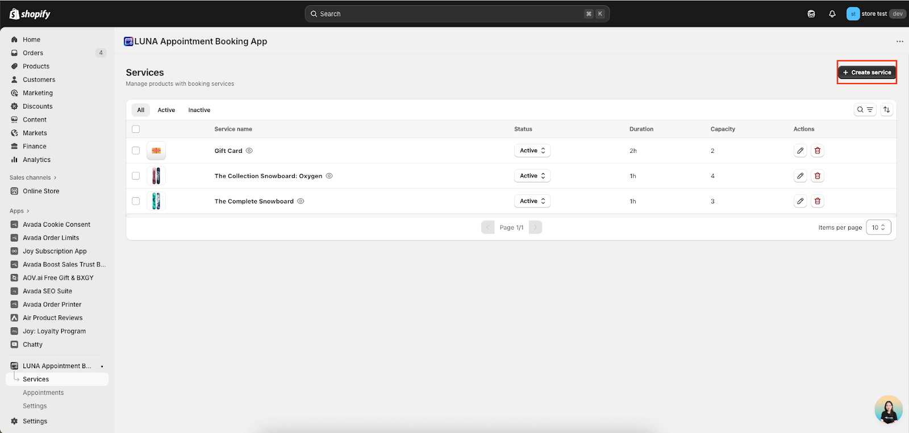The image size is (909, 433).
Task: Preview Gift Card using the eye icon
Action: click(249, 151)
